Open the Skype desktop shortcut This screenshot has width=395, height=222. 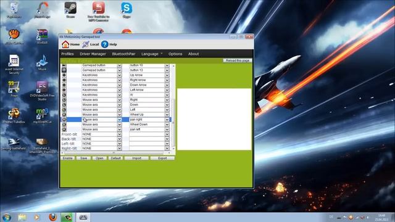click(x=127, y=10)
